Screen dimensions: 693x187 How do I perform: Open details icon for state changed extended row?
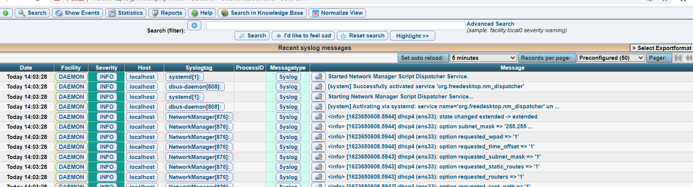pos(319,117)
